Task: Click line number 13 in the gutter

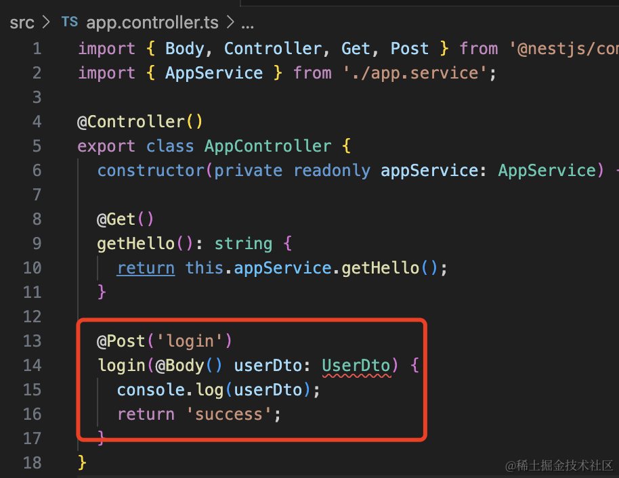Action: tap(32, 341)
